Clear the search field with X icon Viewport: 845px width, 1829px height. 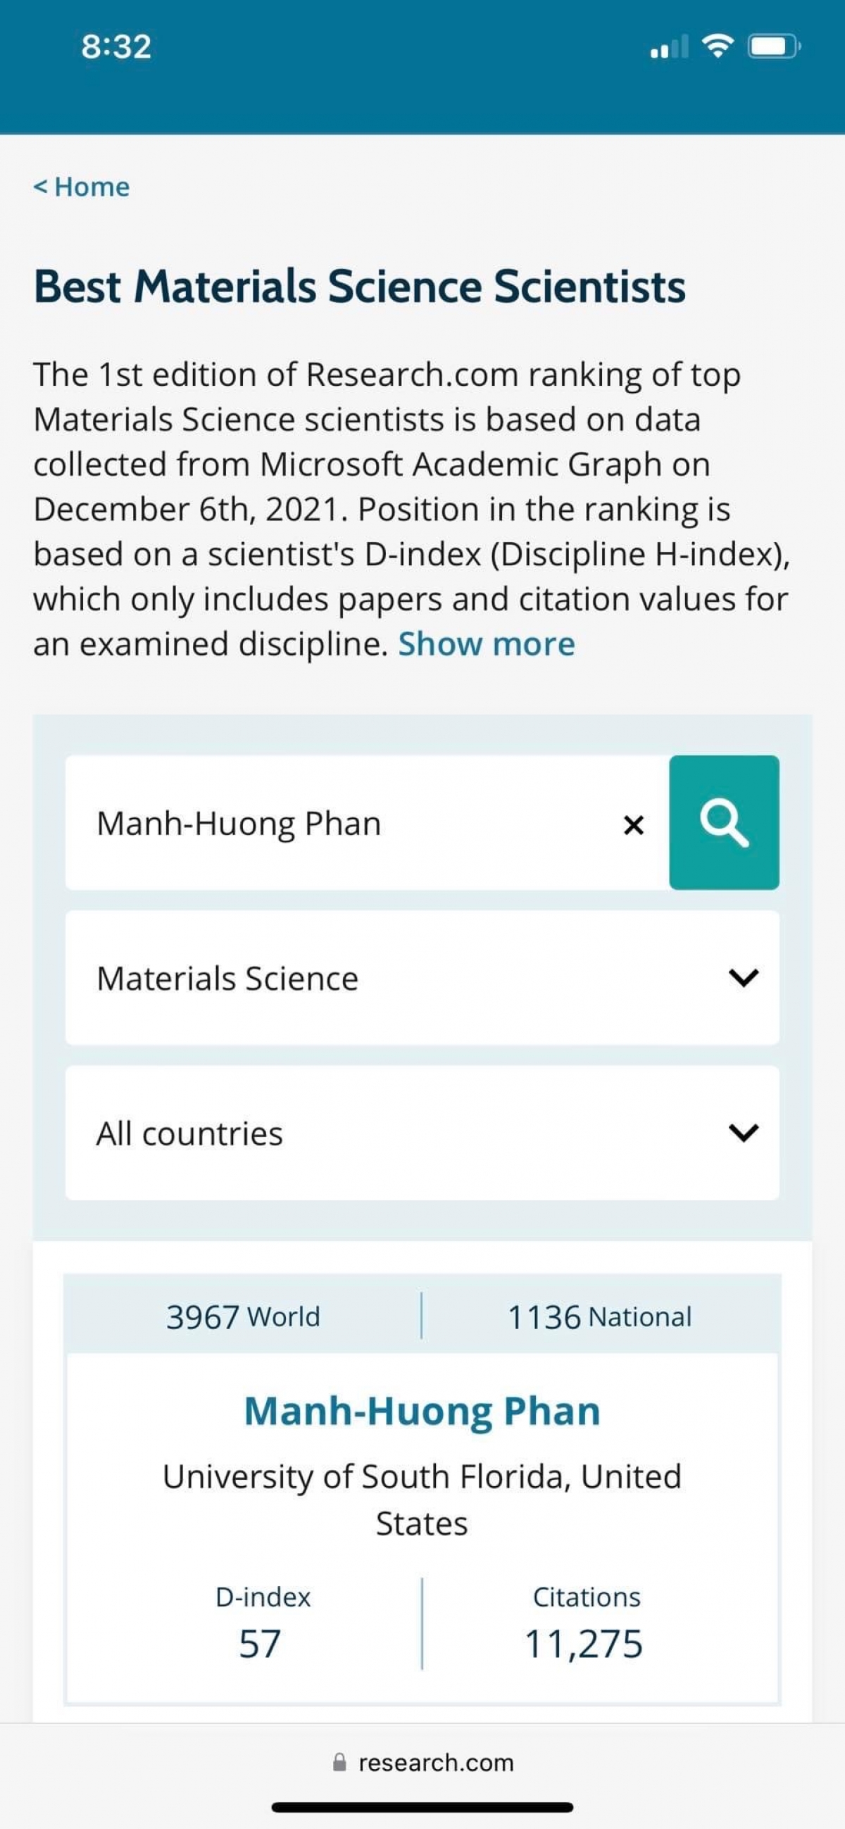(632, 825)
